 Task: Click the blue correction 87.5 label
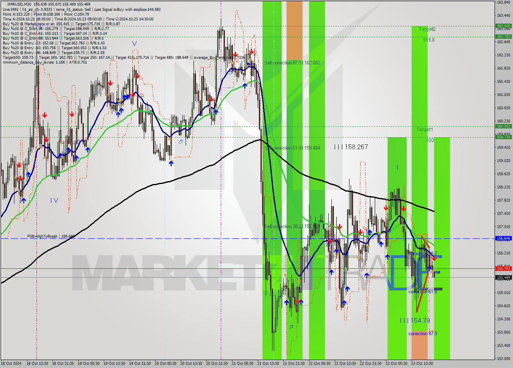(423, 334)
